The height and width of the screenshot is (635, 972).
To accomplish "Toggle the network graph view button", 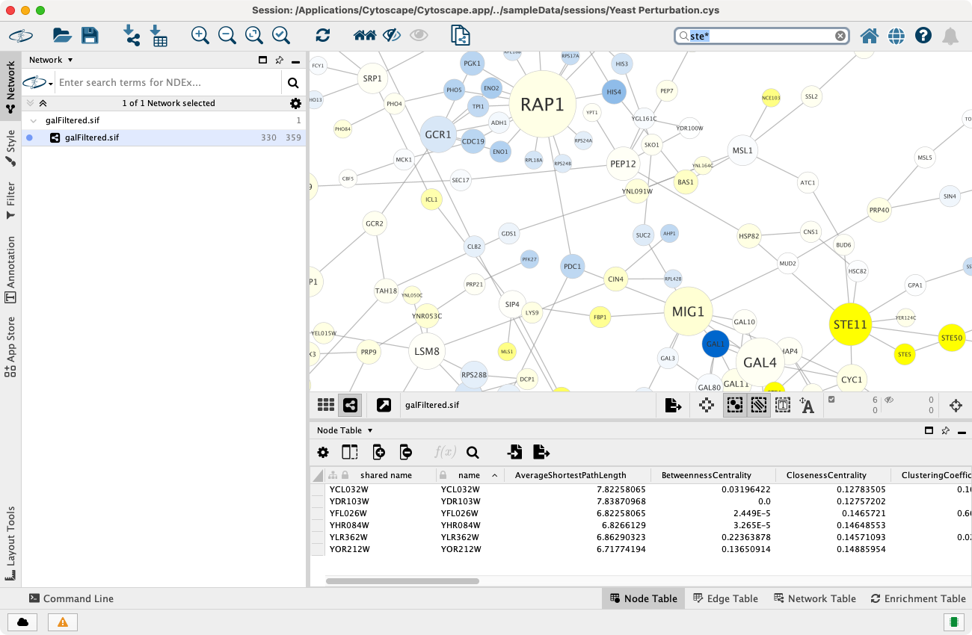I will tap(350, 405).
